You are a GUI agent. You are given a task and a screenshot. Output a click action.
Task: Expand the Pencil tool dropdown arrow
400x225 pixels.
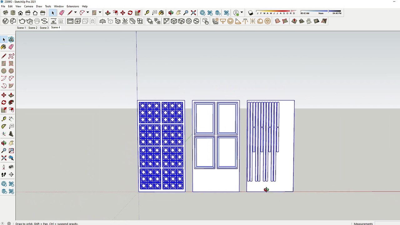coord(75,13)
